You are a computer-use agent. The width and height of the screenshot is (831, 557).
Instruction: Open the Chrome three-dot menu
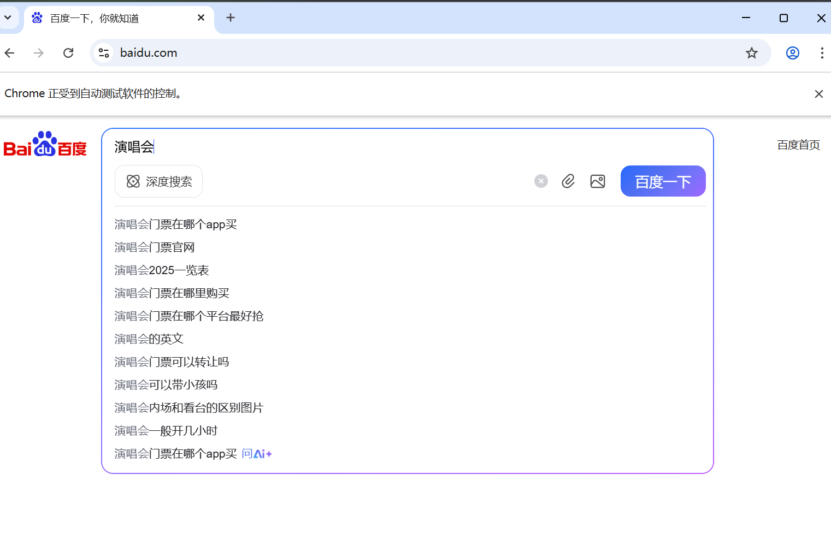point(822,53)
